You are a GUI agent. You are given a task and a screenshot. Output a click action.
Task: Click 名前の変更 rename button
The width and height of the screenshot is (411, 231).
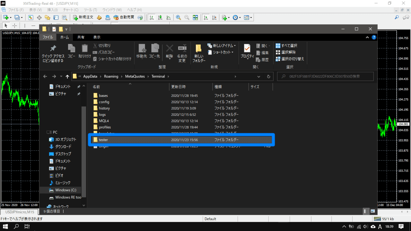182,54
